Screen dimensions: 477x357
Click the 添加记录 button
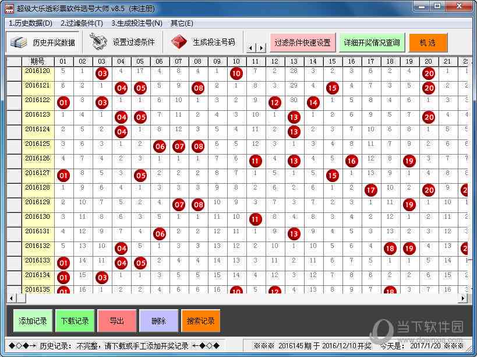pos(33,321)
